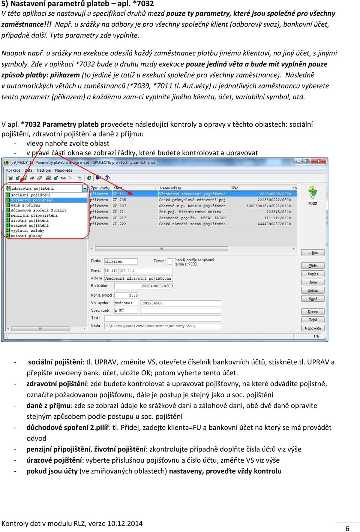Sort by the Způs. platby column header
The width and height of the screenshot is (360, 532).
(100, 188)
